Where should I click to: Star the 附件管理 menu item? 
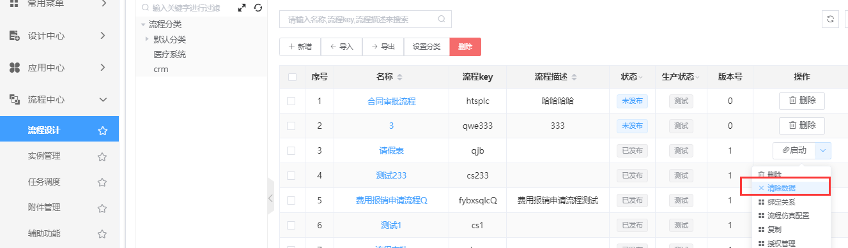tap(102, 208)
